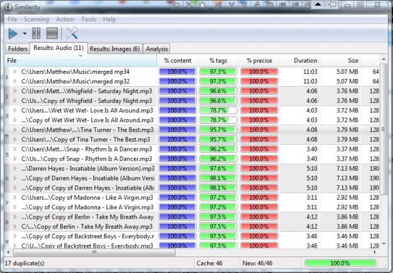This screenshot has width=393, height=273.
Task: Switch to the Folders tab
Action: (18, 49)
